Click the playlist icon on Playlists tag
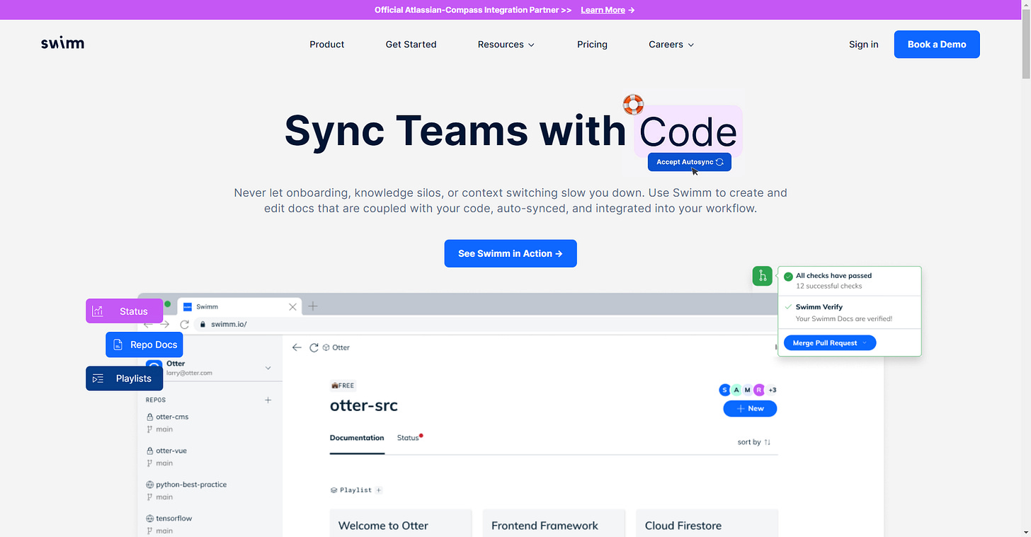Viewport: 1031px width, 537px height. [x=98, y=379]
